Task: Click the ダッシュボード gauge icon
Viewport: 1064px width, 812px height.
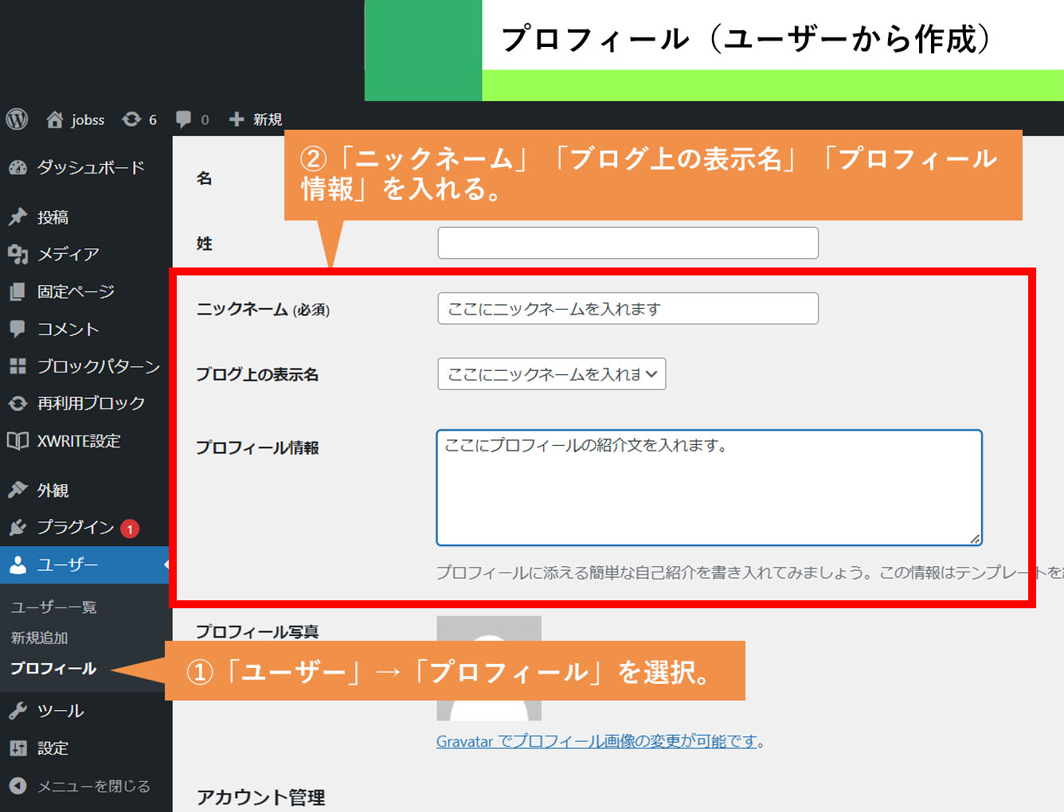Action: (x=18, y=167)
